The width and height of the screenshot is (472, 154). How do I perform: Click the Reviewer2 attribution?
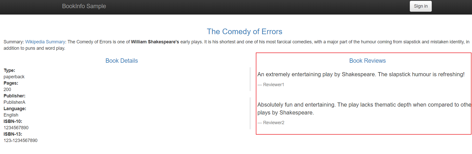tap(271, 123)
